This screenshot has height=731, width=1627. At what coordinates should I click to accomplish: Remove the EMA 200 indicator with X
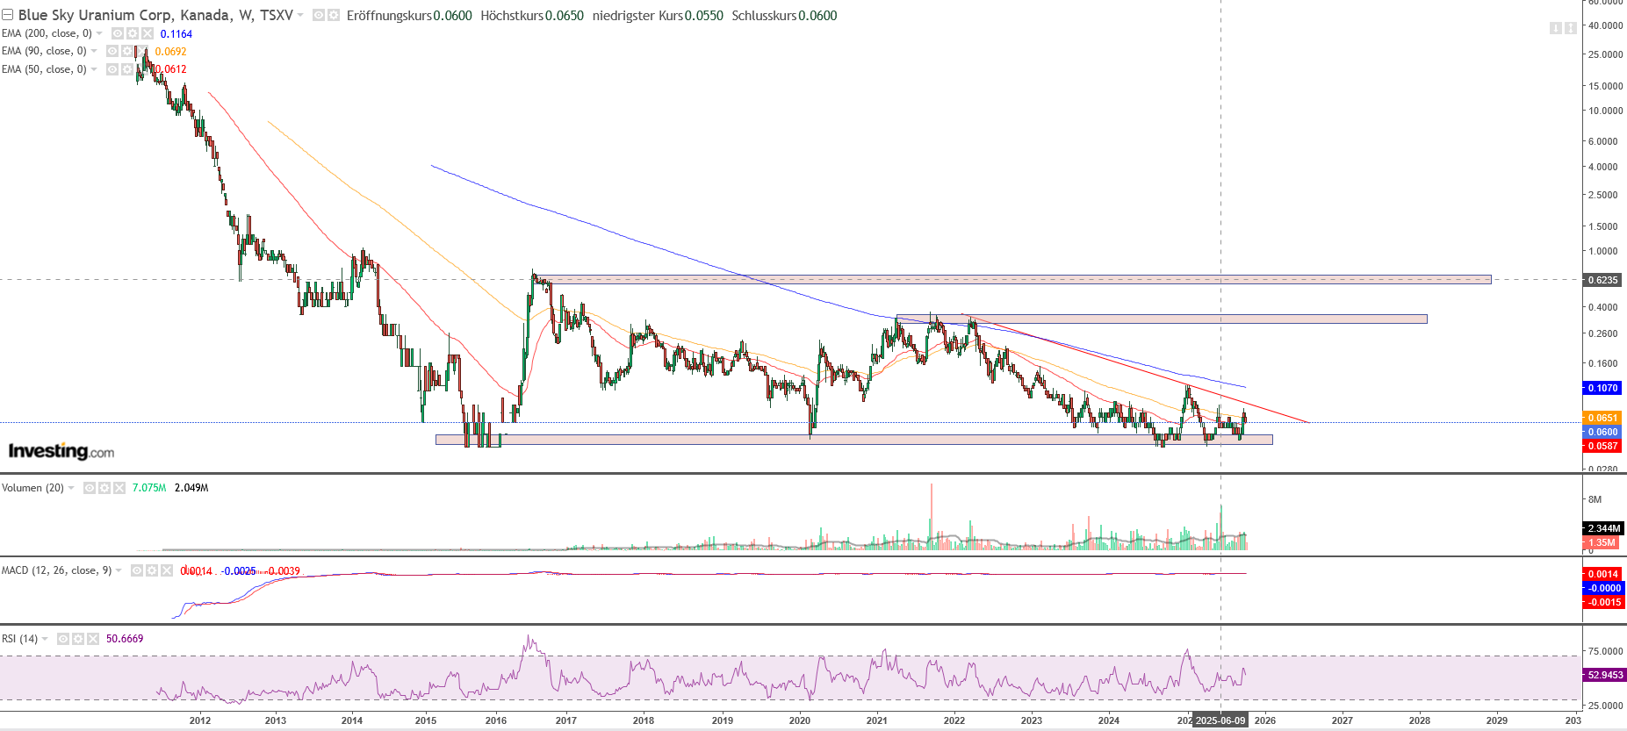click(x=148, y=33)
